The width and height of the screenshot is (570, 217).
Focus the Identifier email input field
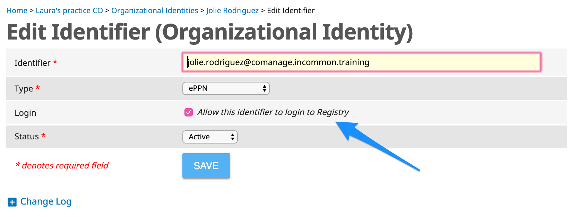(361, 62)
